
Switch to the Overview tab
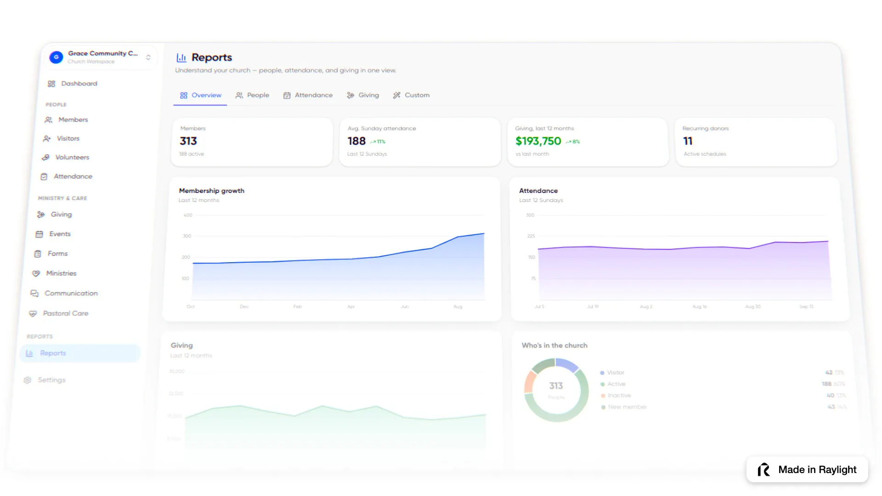[200, 95]
